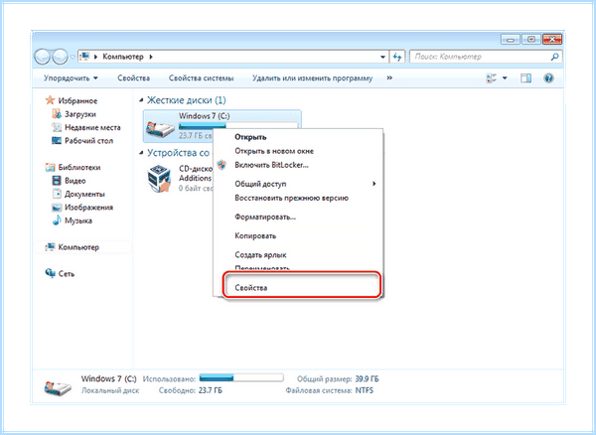Select Избранное in the navigation pane

pos(77,100)
